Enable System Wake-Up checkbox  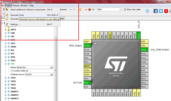point(12,71)
